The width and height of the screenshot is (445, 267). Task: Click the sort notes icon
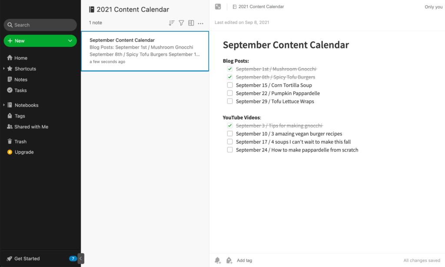tap(172, 23)
